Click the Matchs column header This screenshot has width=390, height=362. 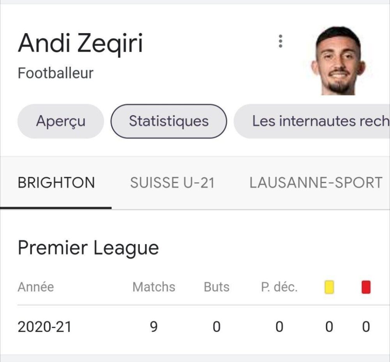coord(154,287)
